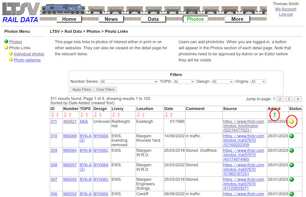306x197 pixels.
Task: Go to the News tab
Action: [111, 19]
